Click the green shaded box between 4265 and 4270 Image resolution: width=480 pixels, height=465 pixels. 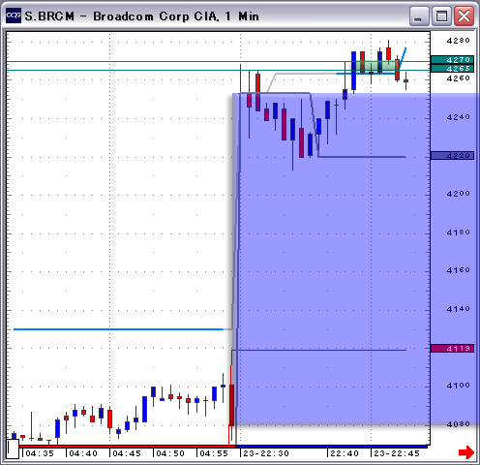coord(375,67)
